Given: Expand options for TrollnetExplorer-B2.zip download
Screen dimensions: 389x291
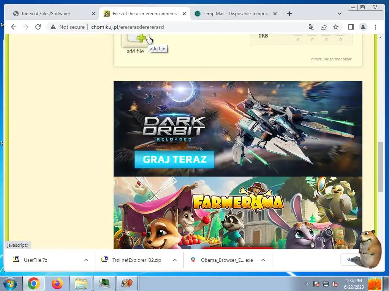Looking at the screenshot, I should point(175,260).
